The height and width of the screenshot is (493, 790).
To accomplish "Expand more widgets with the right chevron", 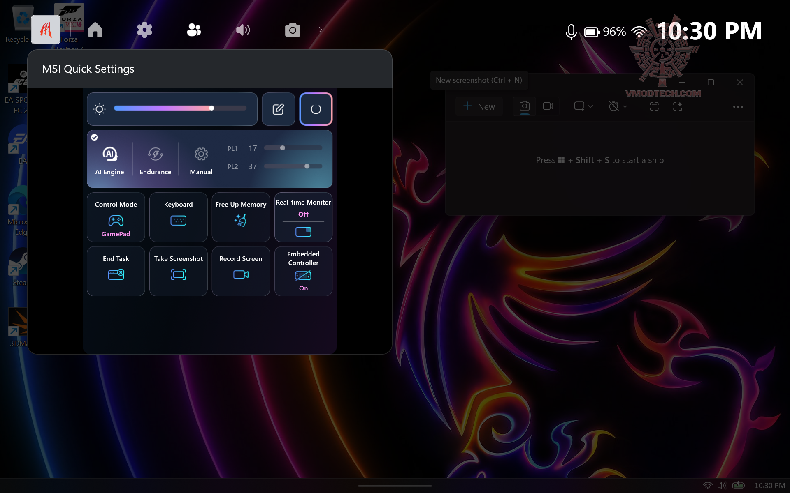I will point(321,30).
